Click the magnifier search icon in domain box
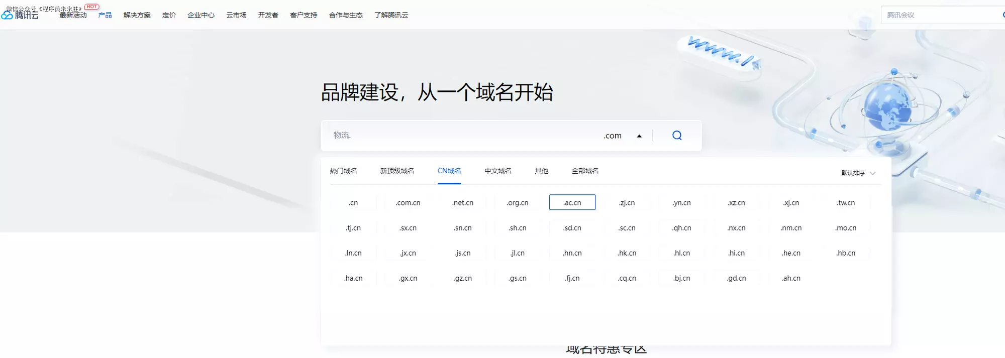 click(677, 136)
